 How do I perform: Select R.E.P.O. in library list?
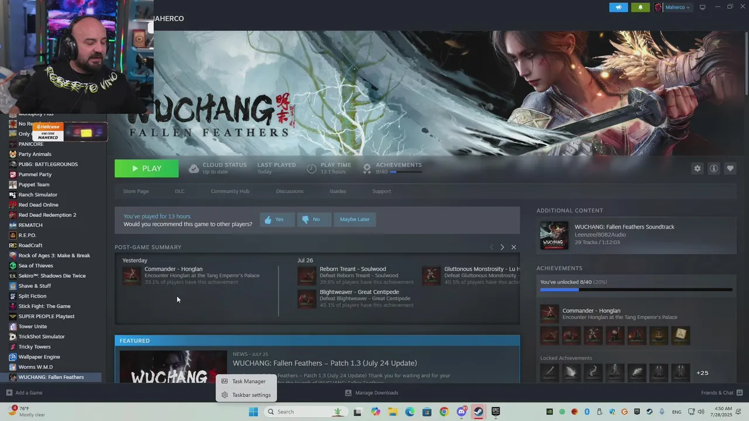click(27, 235)
